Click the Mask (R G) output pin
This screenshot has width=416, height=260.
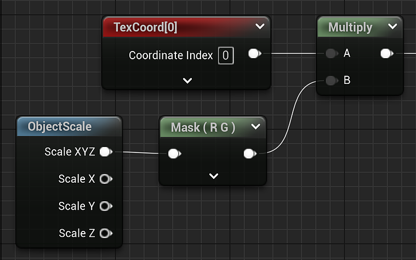click(x=250, y=154)
